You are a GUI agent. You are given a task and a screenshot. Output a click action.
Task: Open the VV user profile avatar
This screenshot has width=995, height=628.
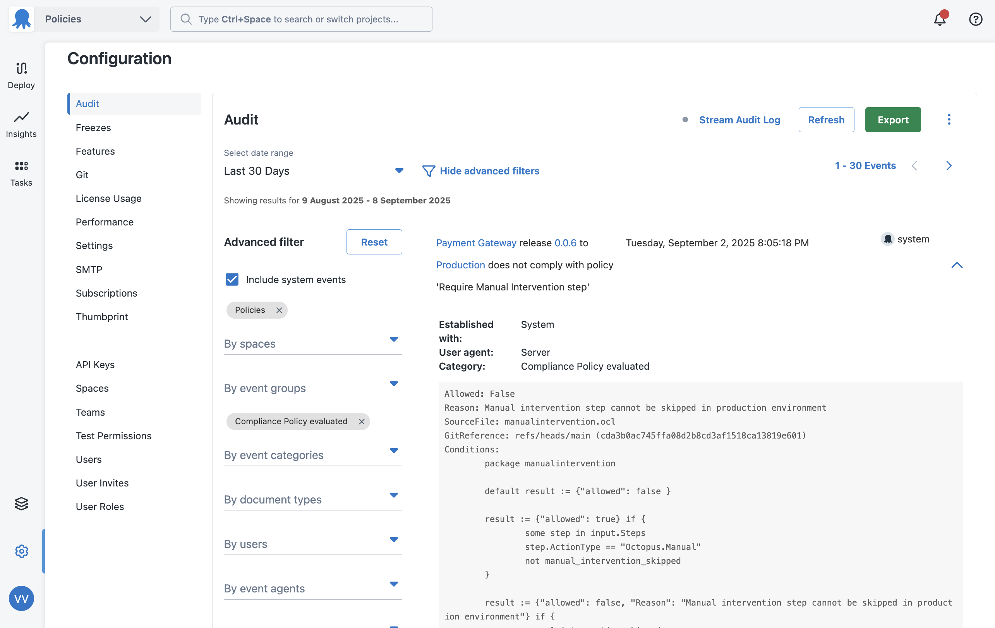click(21, 598)
